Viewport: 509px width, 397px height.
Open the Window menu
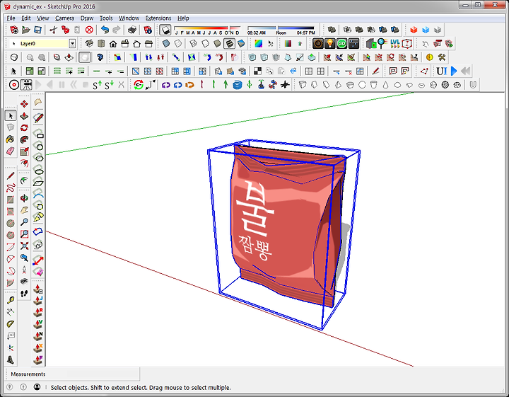coord(129,18)
